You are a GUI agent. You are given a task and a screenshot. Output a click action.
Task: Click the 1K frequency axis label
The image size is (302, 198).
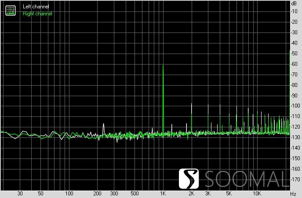pos(163,194)
